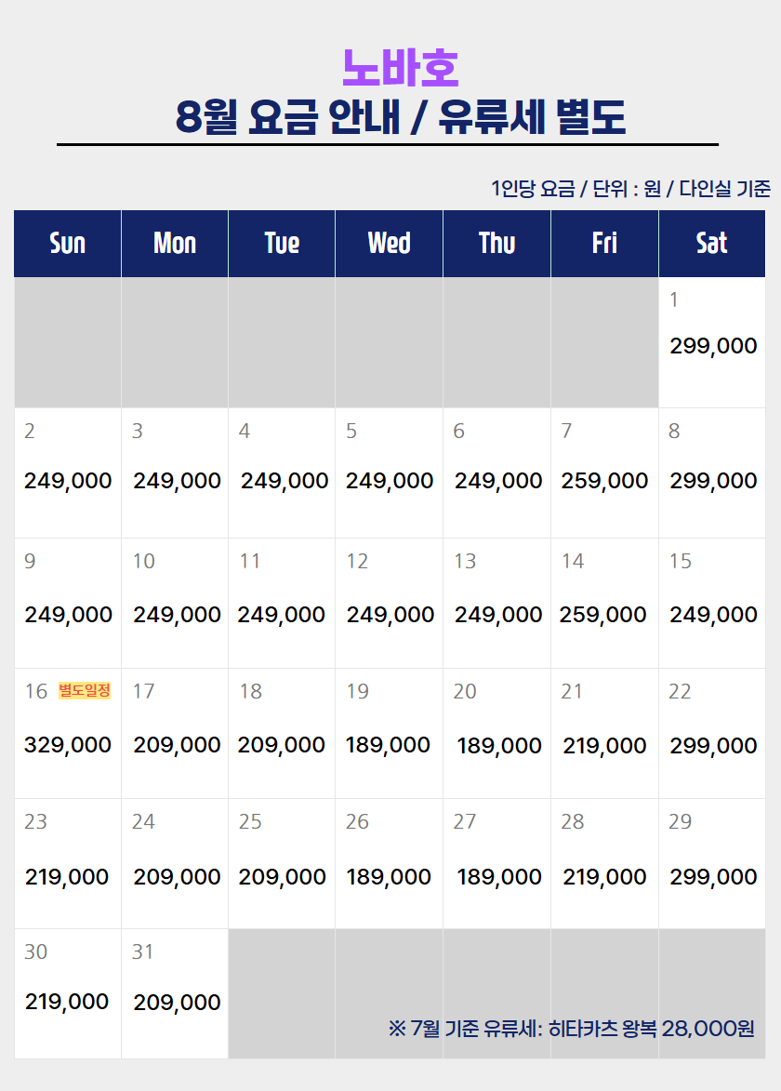Select the Sat column header
This screenshot has height=1091, width=781.
711,244
